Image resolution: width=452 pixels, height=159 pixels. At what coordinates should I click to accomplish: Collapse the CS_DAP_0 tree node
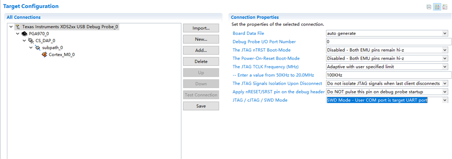click(x=24, y=41)
